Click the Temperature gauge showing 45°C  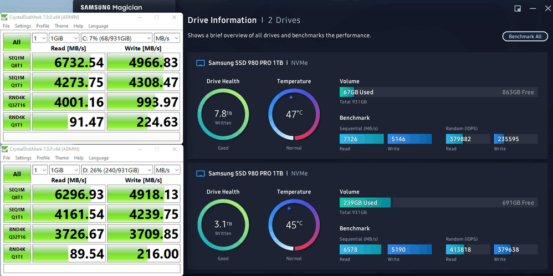coord(294,224)
